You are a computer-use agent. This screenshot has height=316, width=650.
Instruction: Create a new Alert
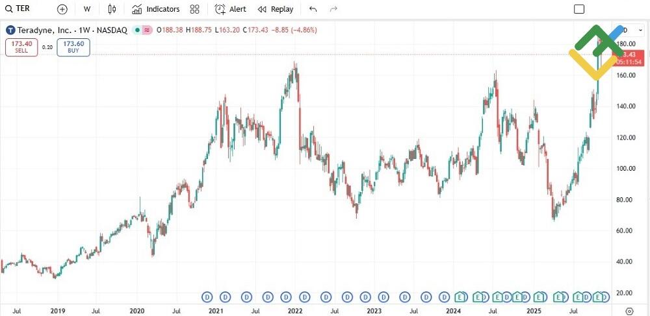(231, 9)
